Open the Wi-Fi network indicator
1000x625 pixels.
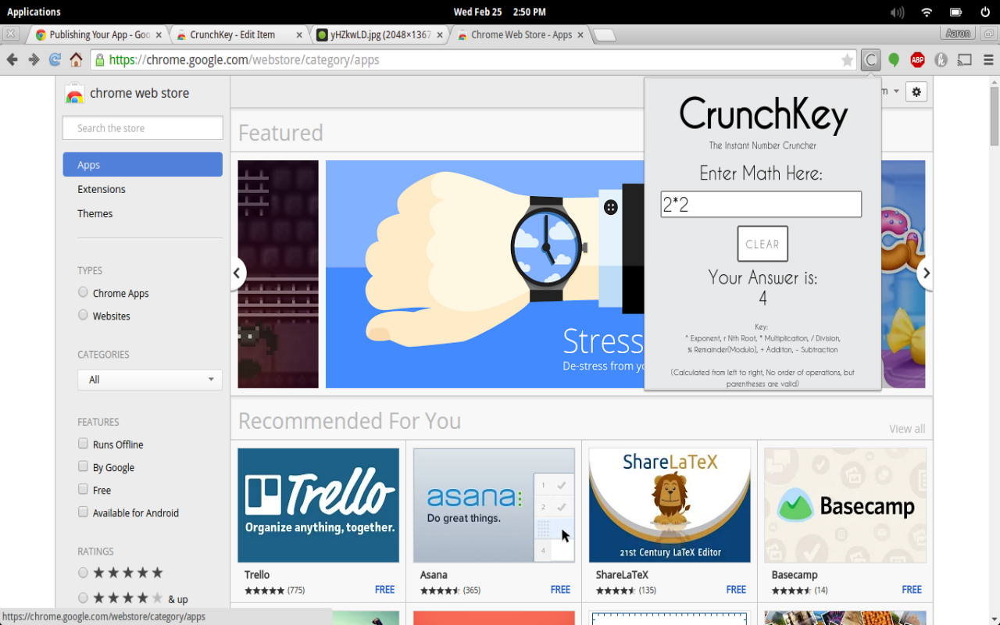pyautogui.click(x=927, y=12)
